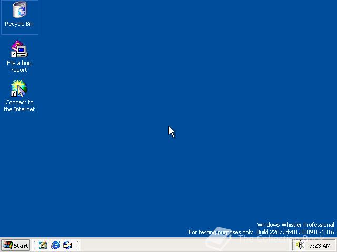Click the Recycle Bin label text
Screen dimensions: 337x252
coord(19,24)
